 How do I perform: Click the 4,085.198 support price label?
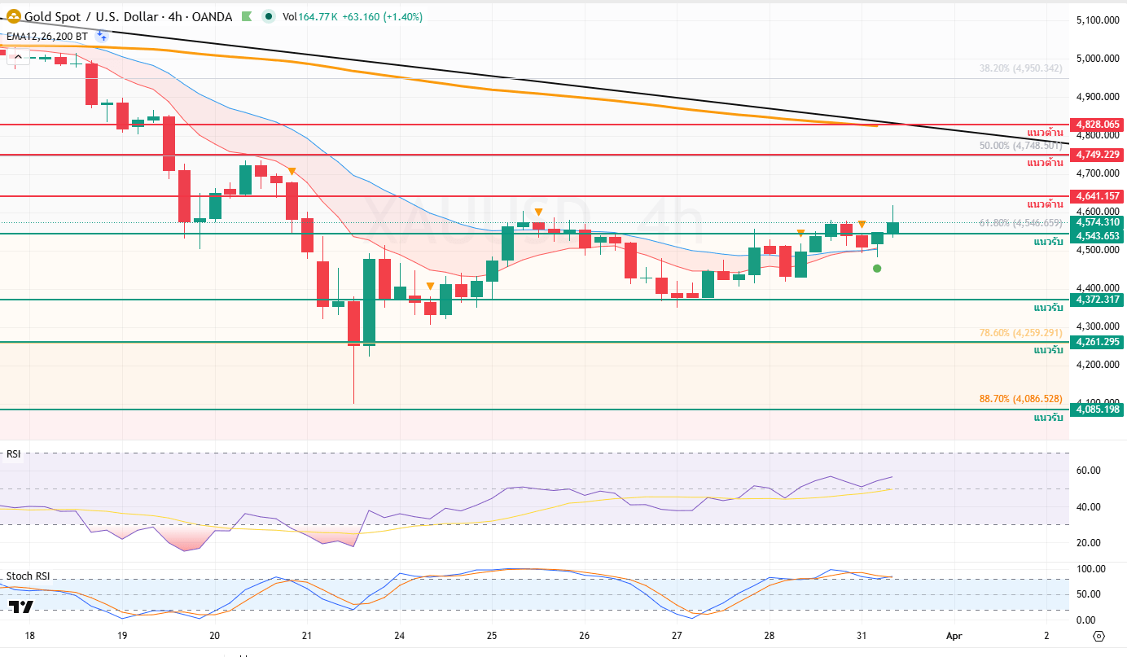1098,410
